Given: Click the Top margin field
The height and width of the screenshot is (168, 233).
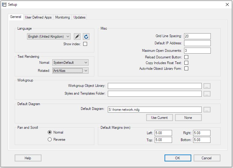Looking at the screenshot, I should (x=163, y=140).
